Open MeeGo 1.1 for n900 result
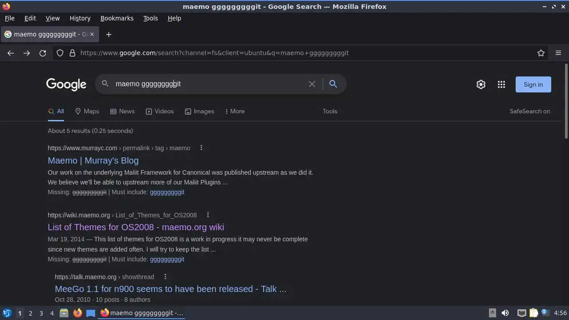Screen dimensions: 569x320 point(171,289)
